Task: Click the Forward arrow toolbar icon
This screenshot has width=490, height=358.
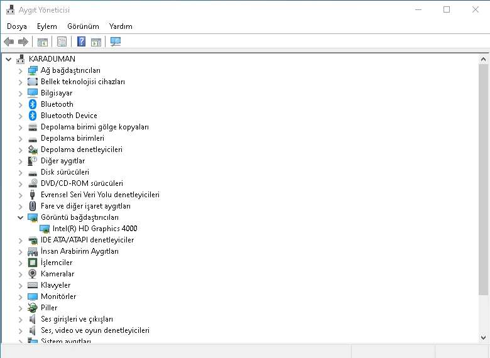Action: [x=23, y=41]
